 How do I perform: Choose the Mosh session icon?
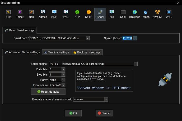click(146, 14)
